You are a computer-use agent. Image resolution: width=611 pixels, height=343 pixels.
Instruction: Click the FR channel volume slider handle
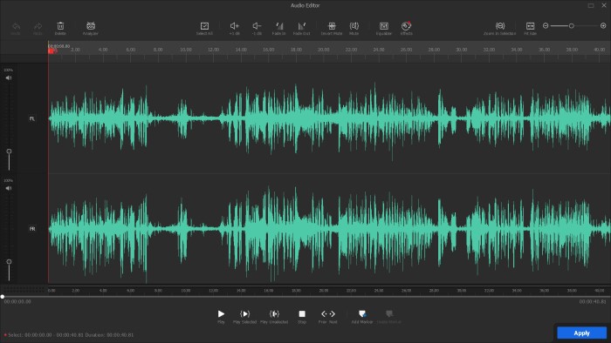coord(9,261)
